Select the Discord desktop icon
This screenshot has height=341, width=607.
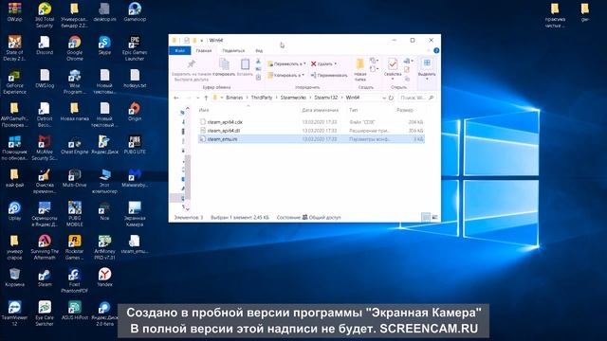pos(45,45)
